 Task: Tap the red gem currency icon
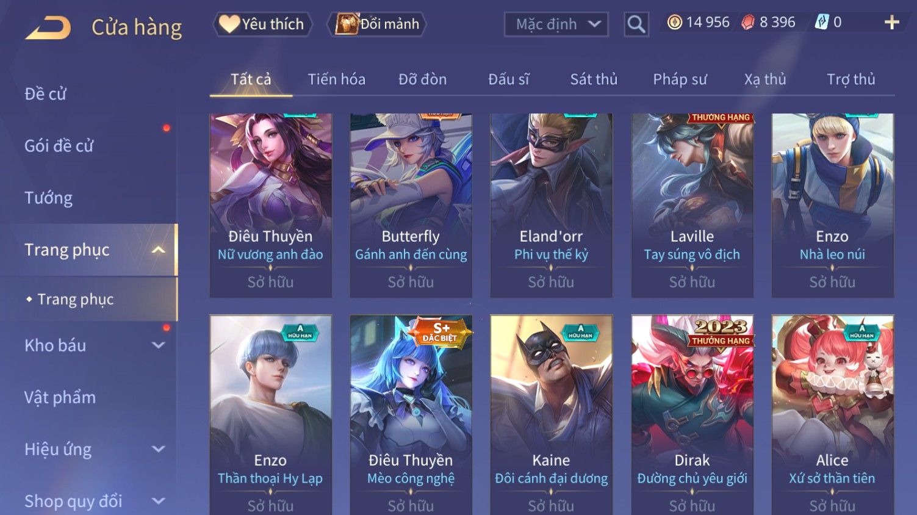[x=748, y=23]
